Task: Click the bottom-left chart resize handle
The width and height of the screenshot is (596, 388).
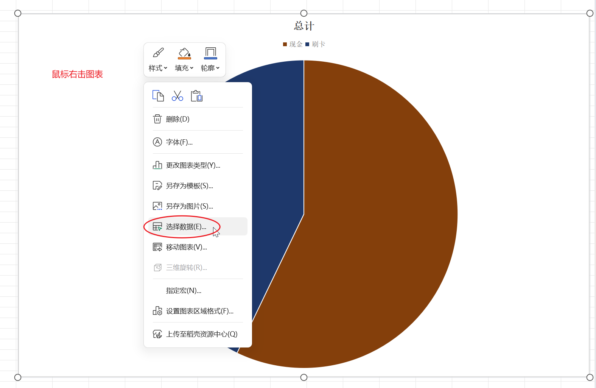Action: pos(17,377)
